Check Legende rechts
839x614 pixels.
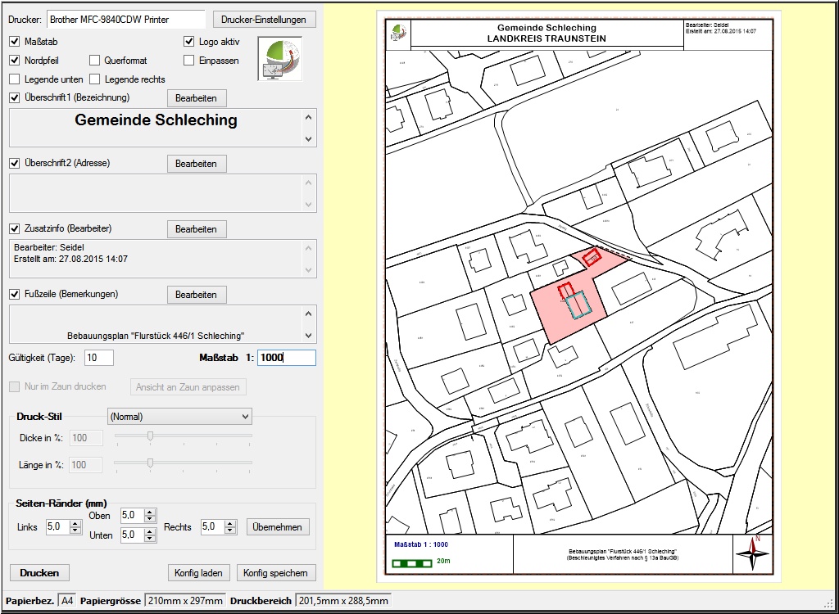95,79
